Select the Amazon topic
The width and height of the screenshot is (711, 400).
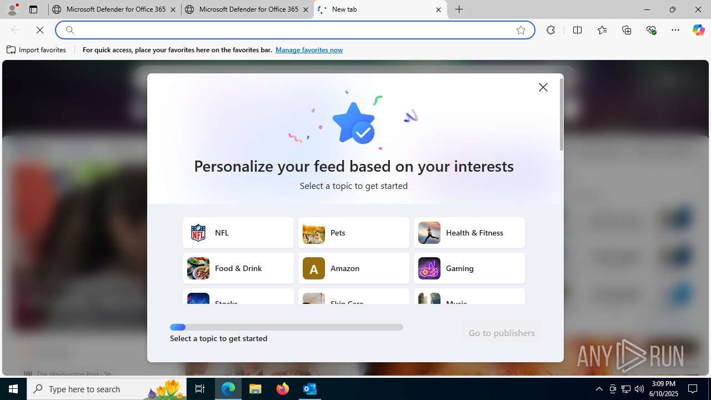coord(354,268)
